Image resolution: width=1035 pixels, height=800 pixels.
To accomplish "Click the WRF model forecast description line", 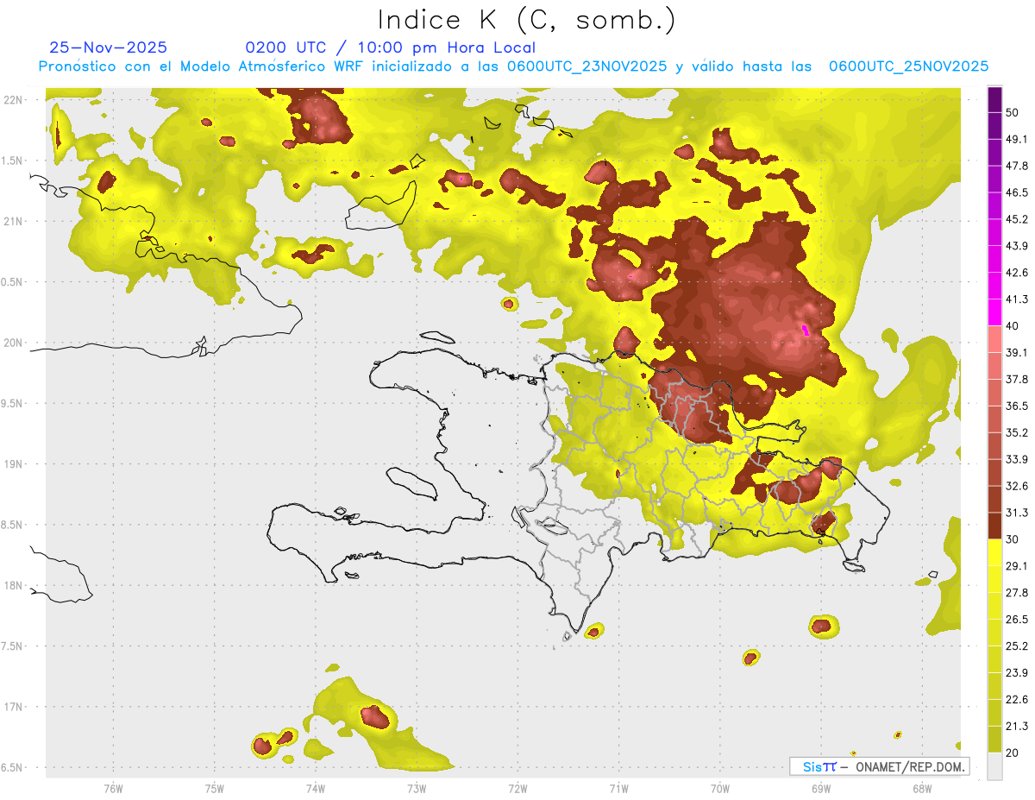I will [x=513, y=66].
